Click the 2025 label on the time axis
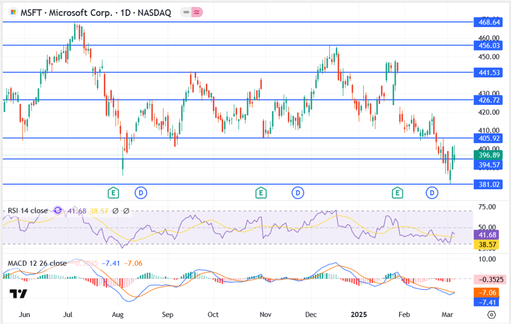Viewport: 511px width, 324px height. click(359, 315)
